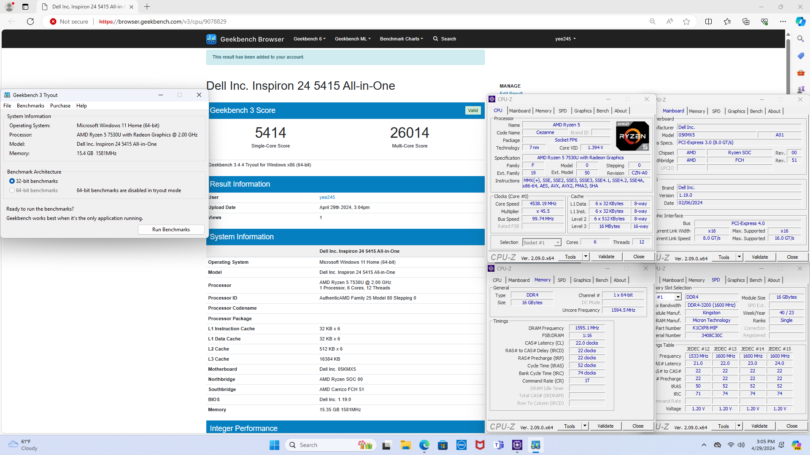Click Run Benchmarks button

[171, 230]
